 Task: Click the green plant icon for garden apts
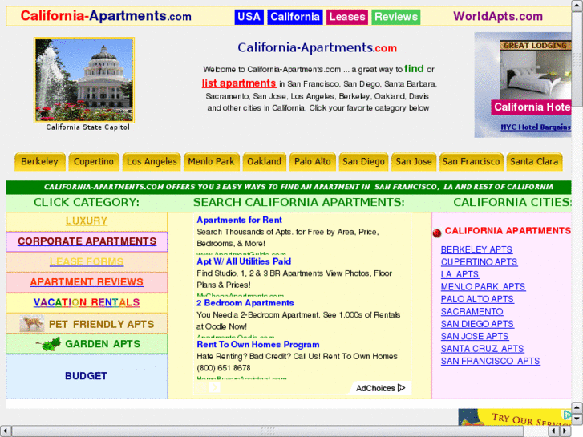(49, 344)
